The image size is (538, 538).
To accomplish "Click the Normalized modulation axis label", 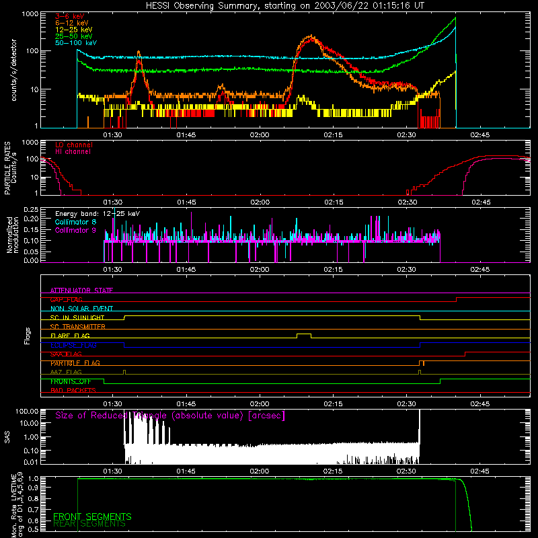I will pos(13,235).
